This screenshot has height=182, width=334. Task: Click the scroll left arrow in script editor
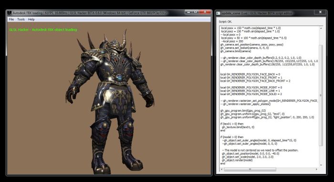coord(222,169)
